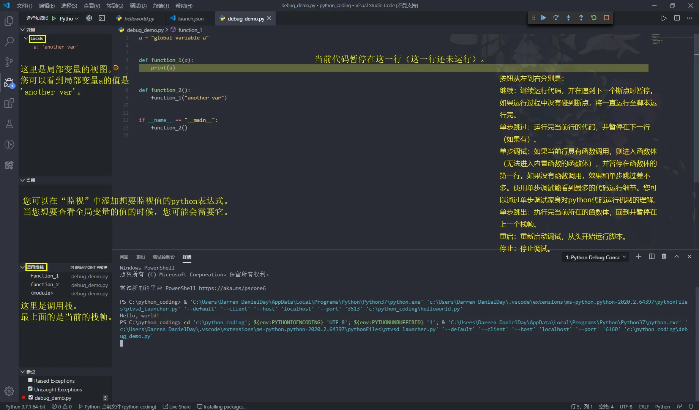This screenshot has height=410, width=699.
Task: Click Live Share in the status bar
Action: [x=177, y=407]
